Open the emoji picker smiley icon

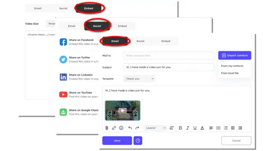[x=121, y=128]
